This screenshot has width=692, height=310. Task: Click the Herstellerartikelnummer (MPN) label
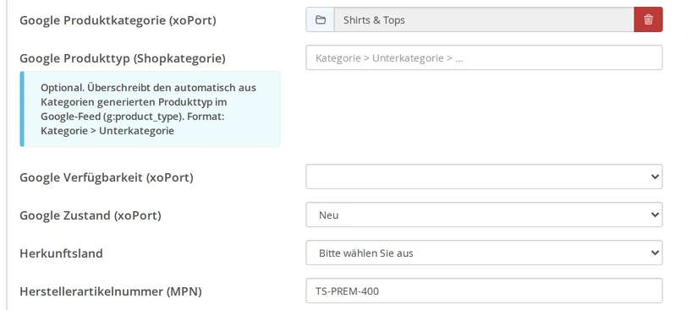pyautogui.click(x=111, y=291)
